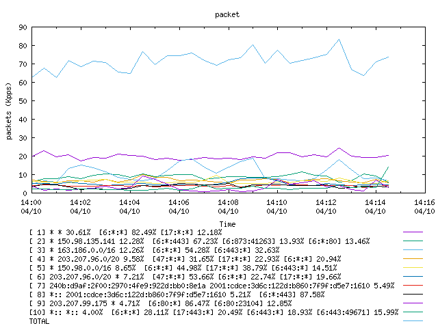
Task: Select legend row [ 4] * 203.207.96.0/20
Action: click(185, 259)
